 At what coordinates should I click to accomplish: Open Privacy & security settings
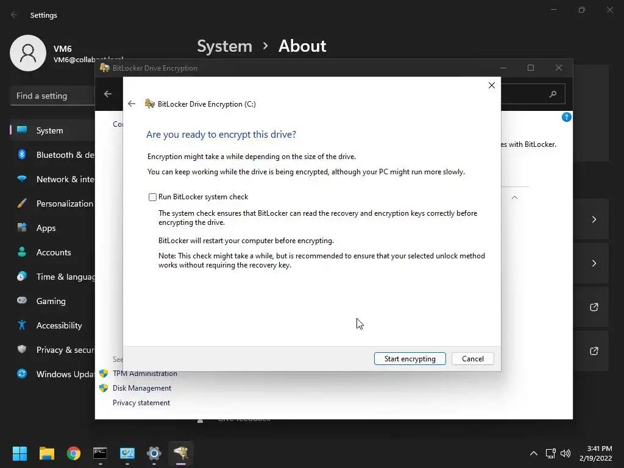52,350
